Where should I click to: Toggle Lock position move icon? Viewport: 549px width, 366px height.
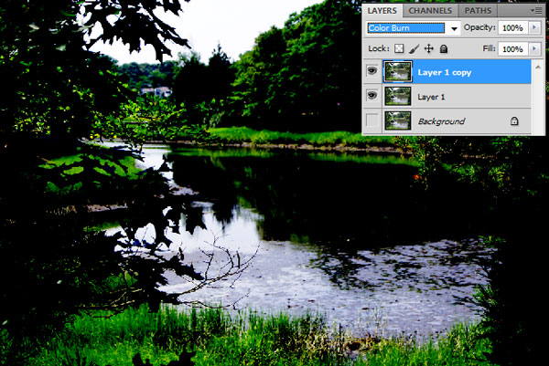[x=429, y=48]
